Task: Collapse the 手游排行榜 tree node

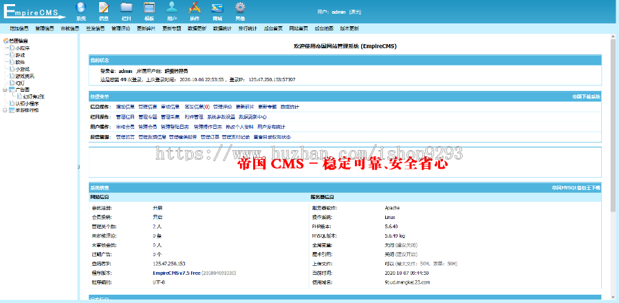Action: tap(4, 110)
